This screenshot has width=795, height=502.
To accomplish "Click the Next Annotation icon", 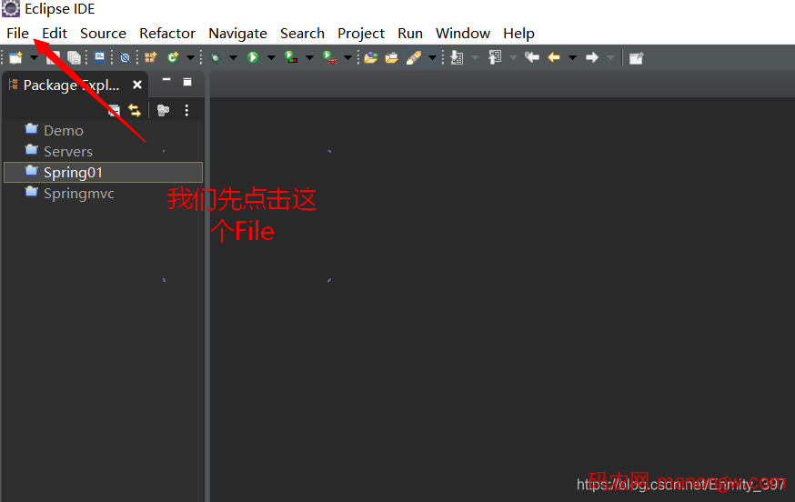I will [x=457, y=58].
